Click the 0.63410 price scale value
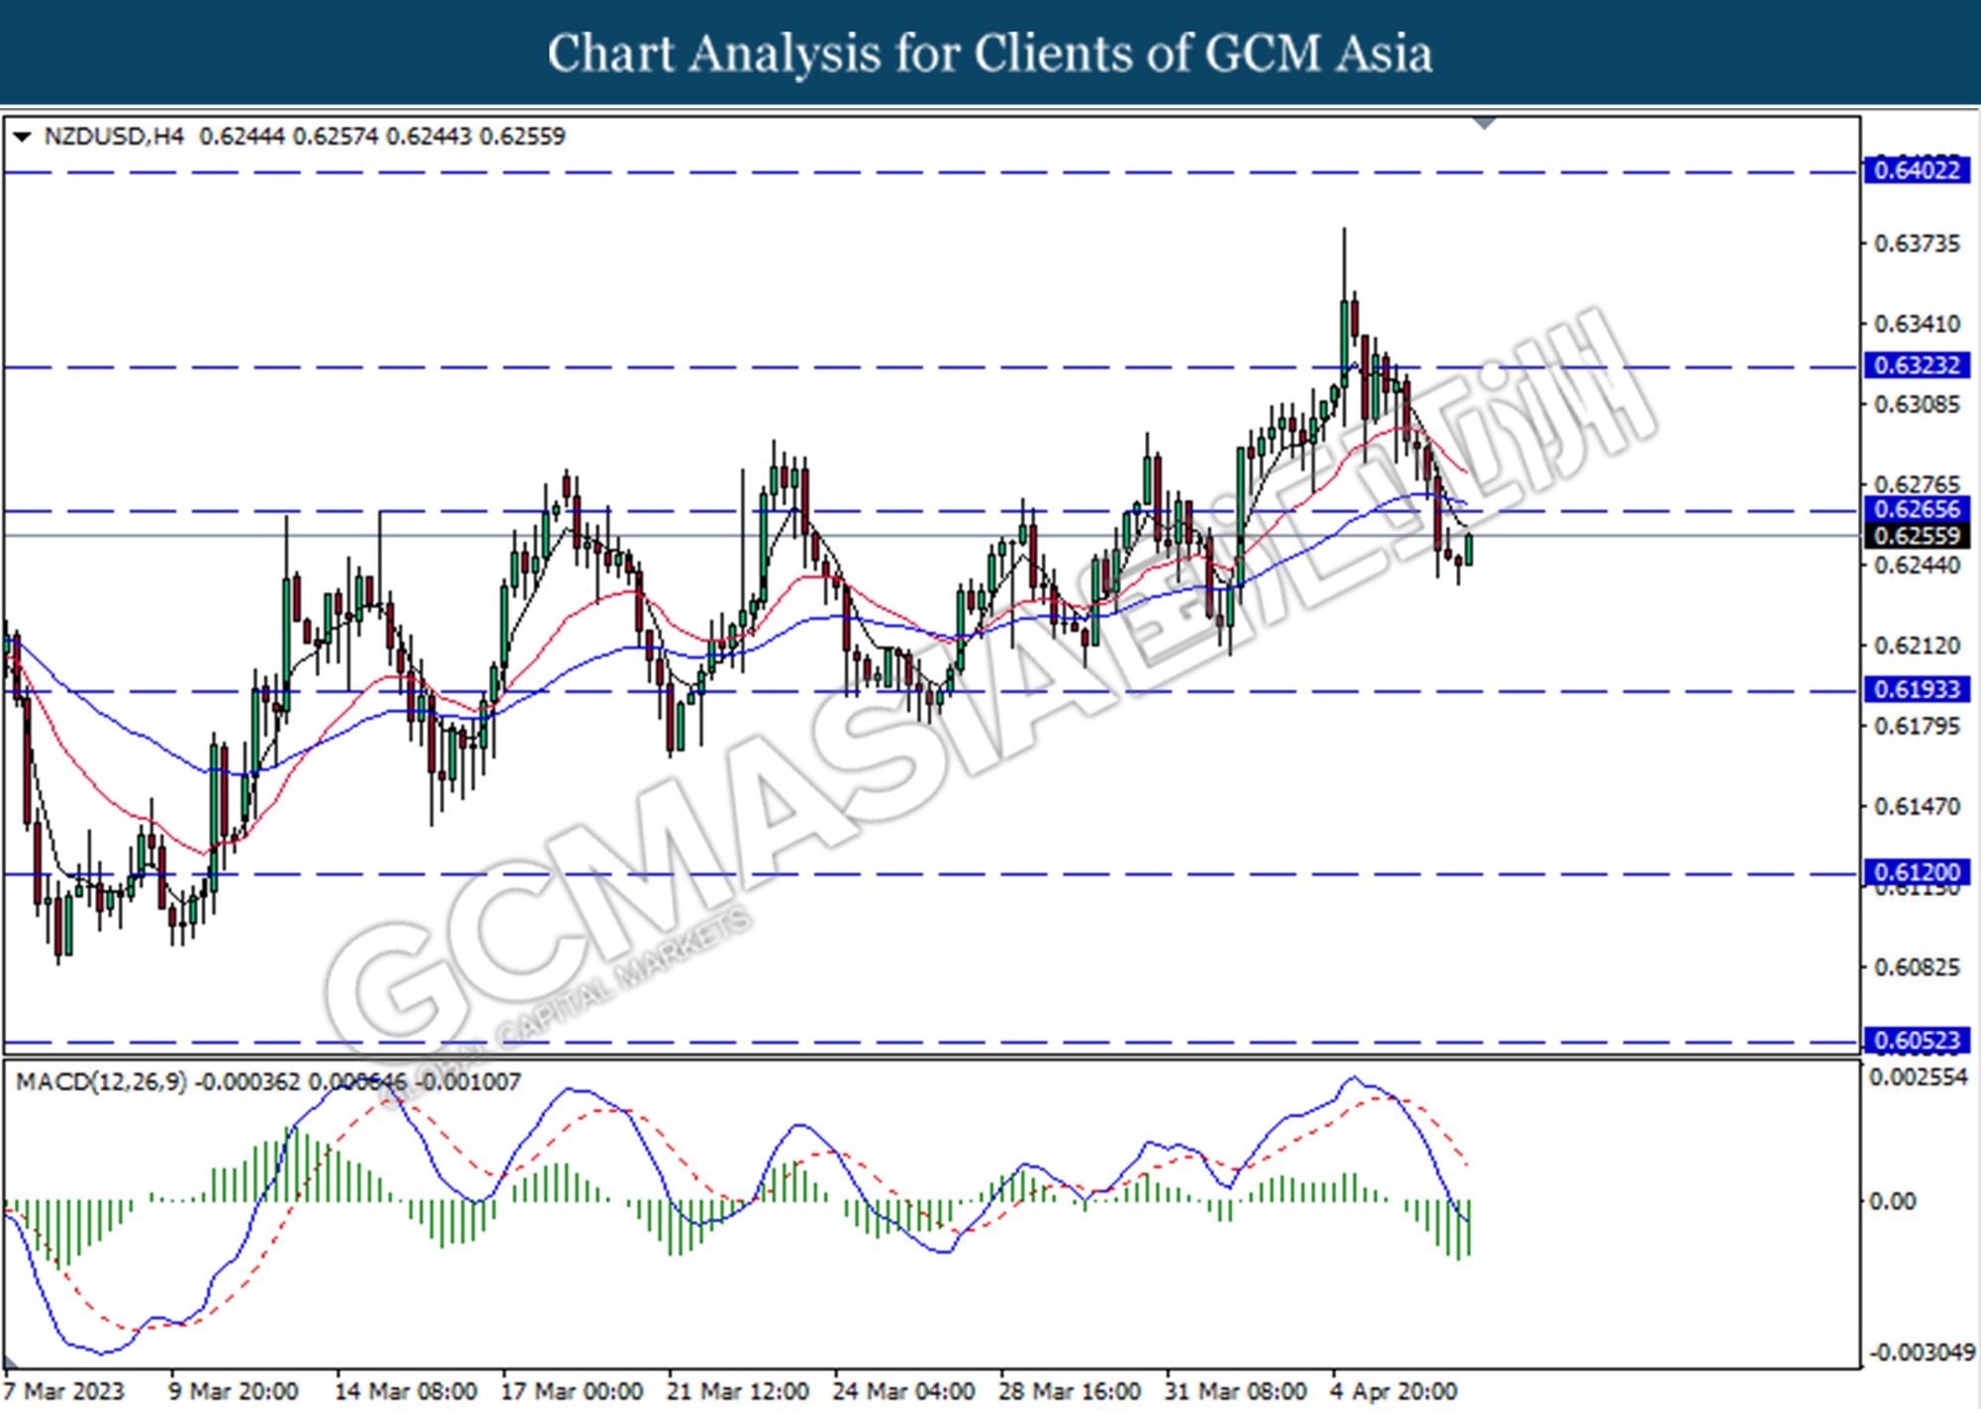The height and width of the screenshot is (1414, 1981). click(1917, 325)
